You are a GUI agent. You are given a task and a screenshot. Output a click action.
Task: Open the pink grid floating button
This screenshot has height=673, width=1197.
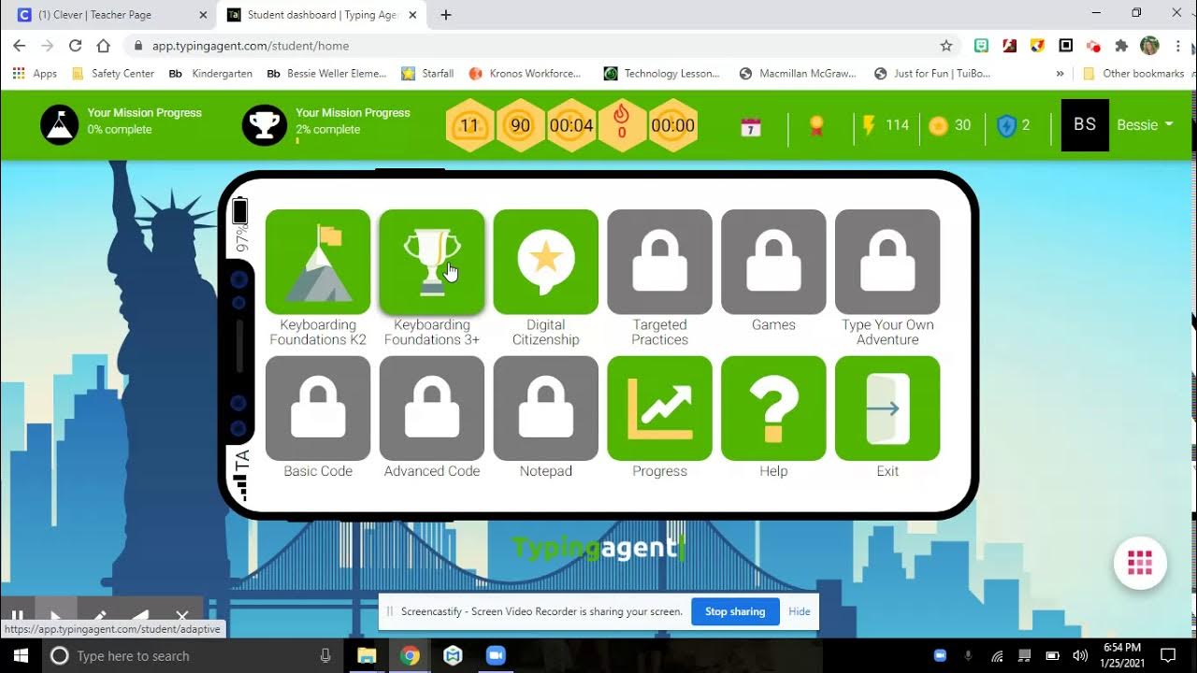click(1140, 563)
